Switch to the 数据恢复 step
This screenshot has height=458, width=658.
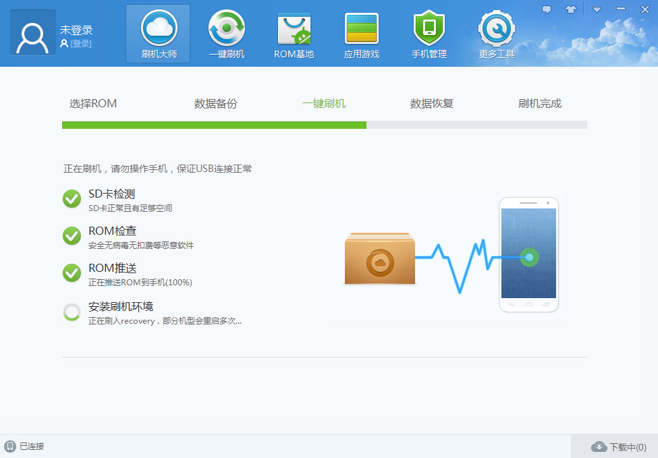click(432, 103)
